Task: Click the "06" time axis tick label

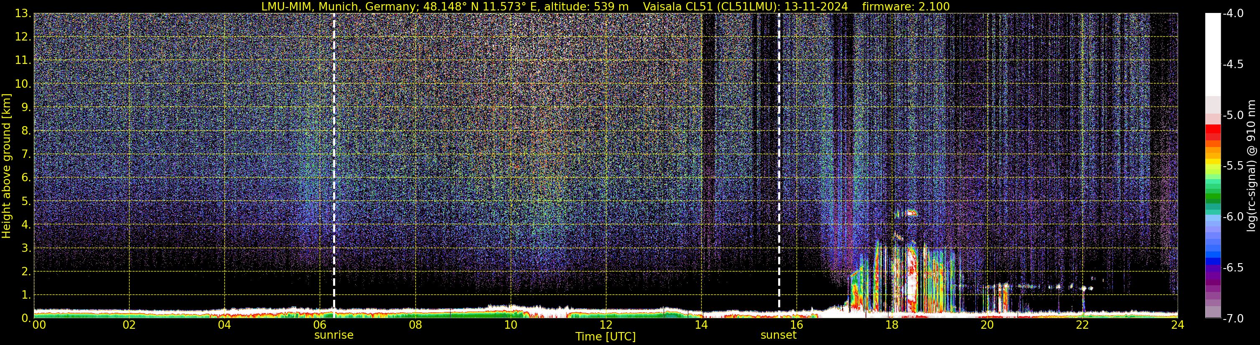Action: coord(320,325)
